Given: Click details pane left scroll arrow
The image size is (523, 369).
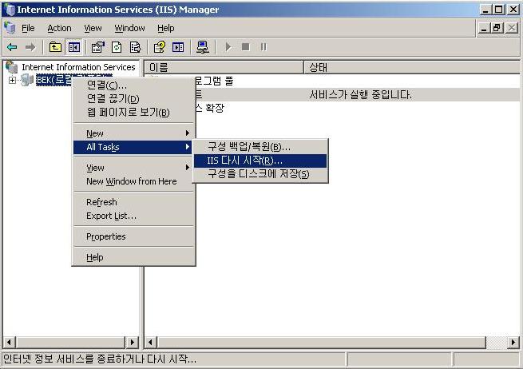Looking at the screenshot, I should tap(151, 342).
